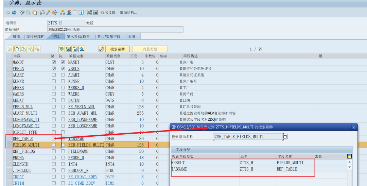Open the TABNAME data element link

click(76, 139)
